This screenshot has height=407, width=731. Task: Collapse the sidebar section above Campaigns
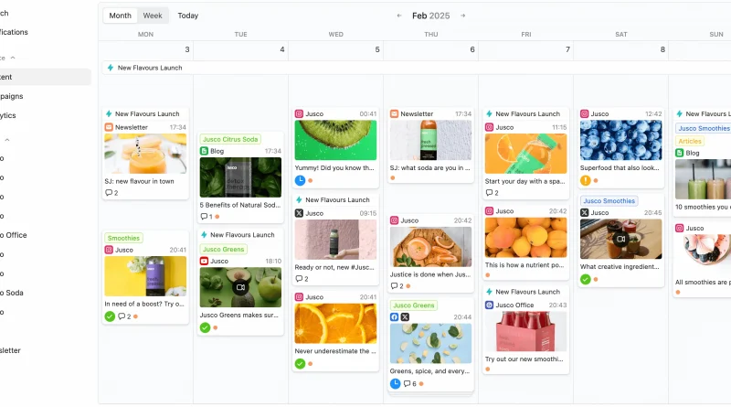13,58
